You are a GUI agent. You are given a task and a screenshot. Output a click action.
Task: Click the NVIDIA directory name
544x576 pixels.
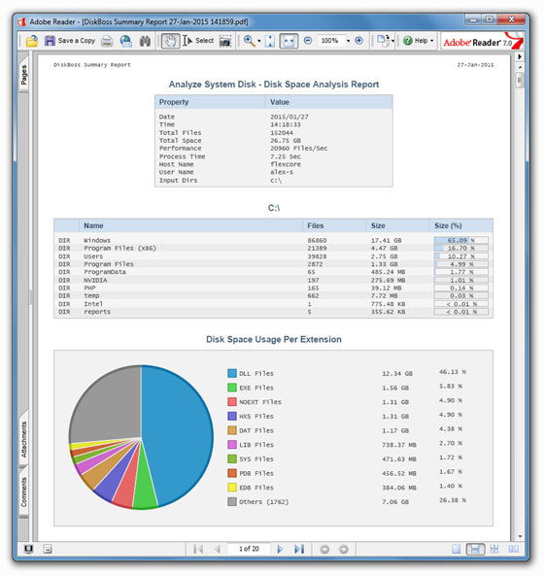(x=95, y=281)
